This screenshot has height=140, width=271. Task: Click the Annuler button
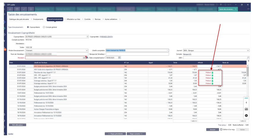pos(212,130)
